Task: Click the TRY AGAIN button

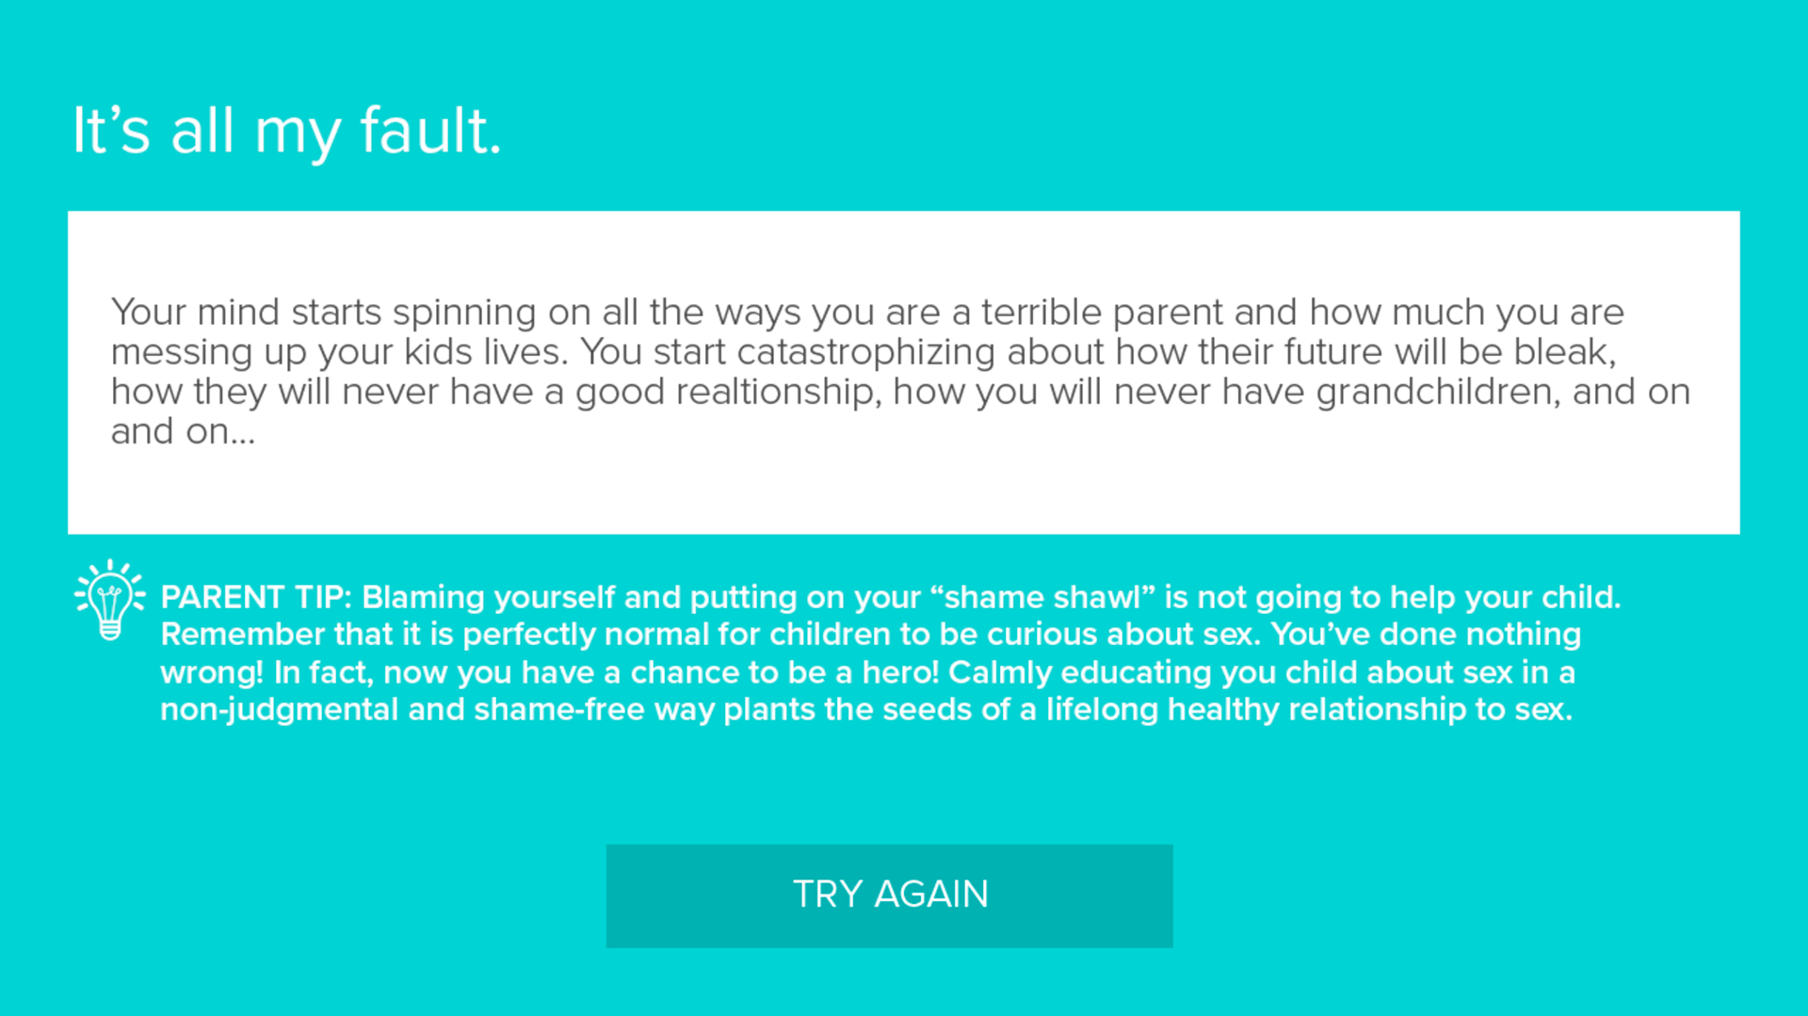Action: (889, 895)
